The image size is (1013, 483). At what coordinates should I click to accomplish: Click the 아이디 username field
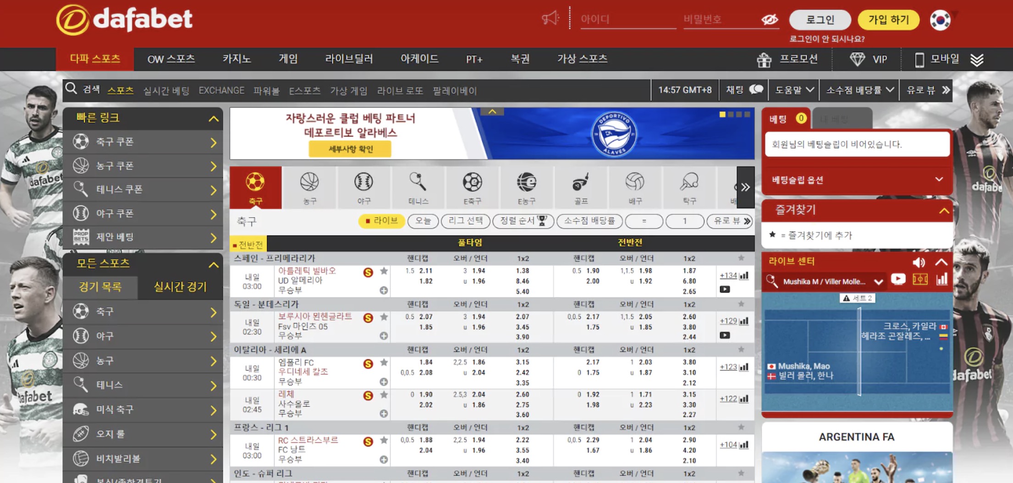(x=628, y=19)
